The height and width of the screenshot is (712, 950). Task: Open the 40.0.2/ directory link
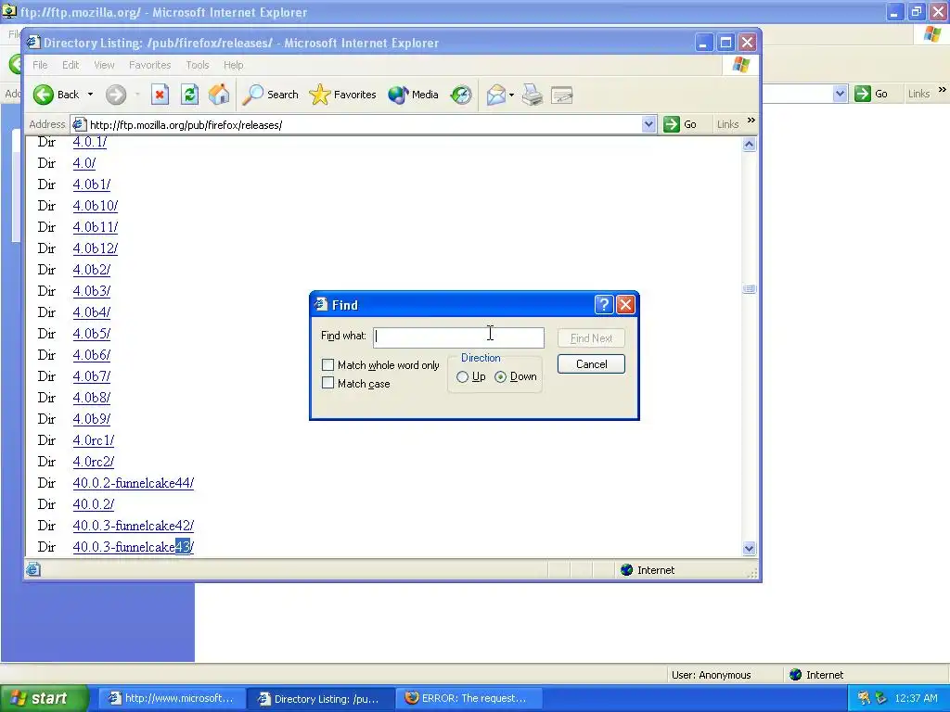click(94, 504)
